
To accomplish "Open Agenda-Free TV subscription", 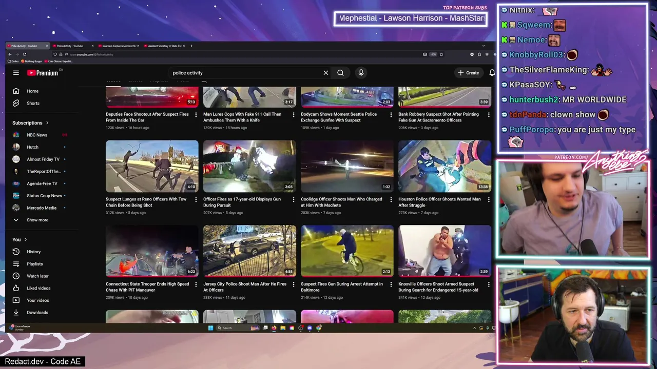I will (x=42, y=183).
